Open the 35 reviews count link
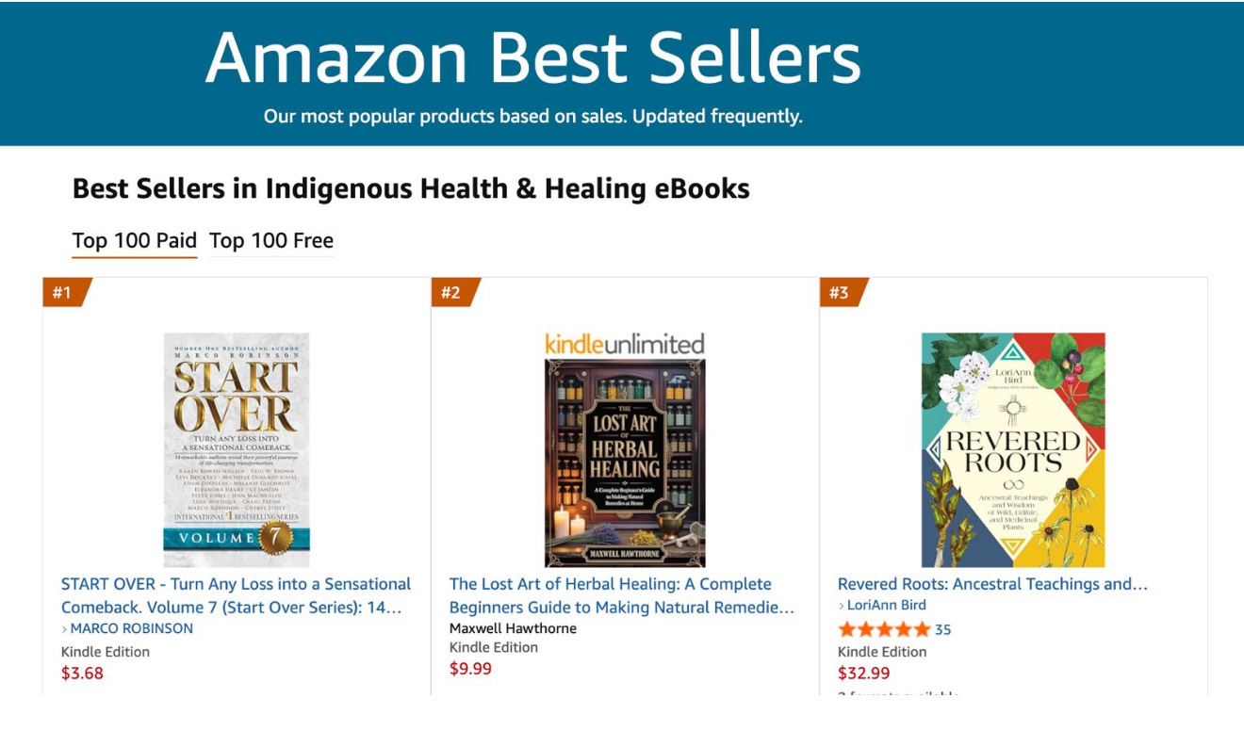 coord(942,629)
